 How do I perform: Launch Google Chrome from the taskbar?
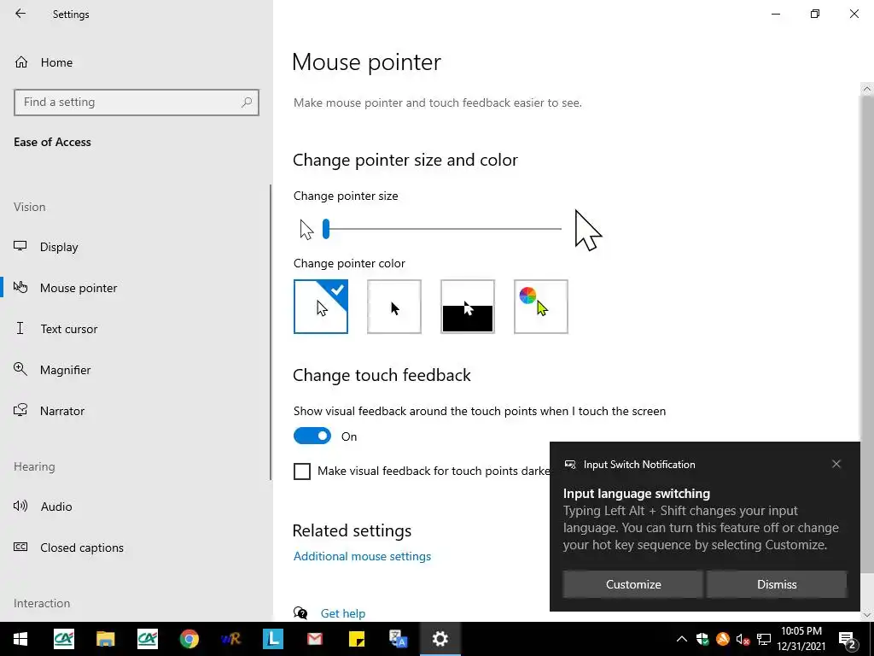click(189, 639)
